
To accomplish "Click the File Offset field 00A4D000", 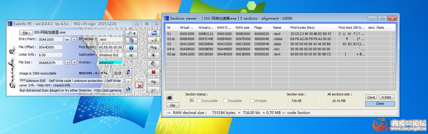I will (x=50, y=47).
